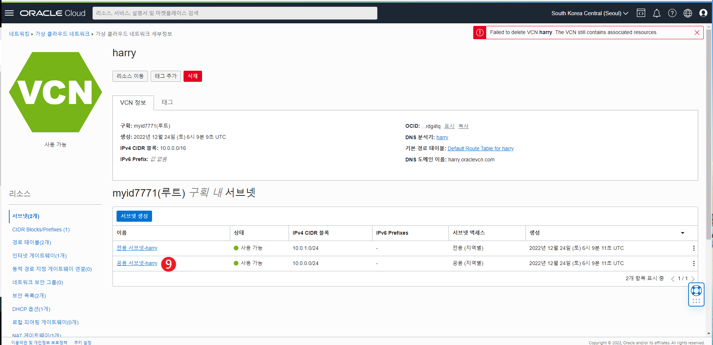Screen dimensions: 713x345
Task: Click the 태그 추가 button
Action: (166, 76)
